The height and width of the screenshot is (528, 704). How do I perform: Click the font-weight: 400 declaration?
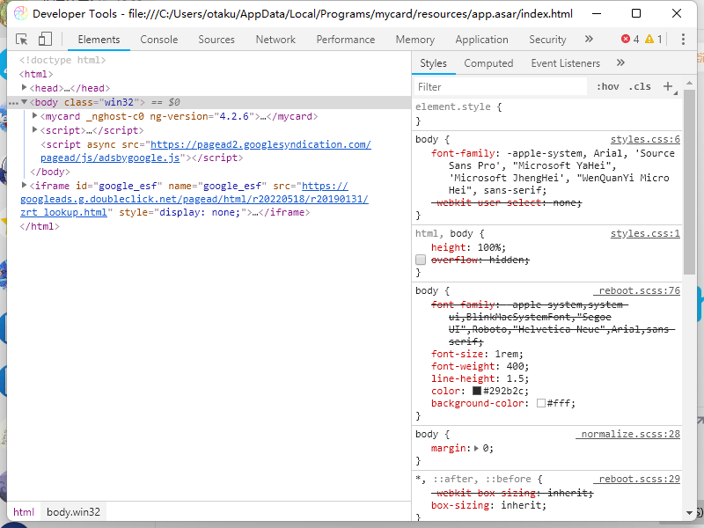(480, 366)
